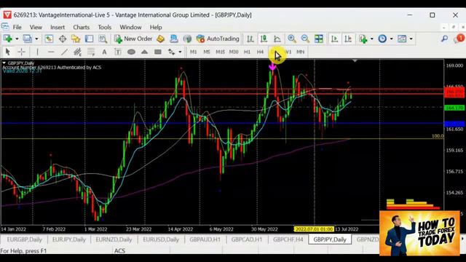Switch to the EURNZD,Daily chart tab
Screen dimensions: 466x262
[114, 239]
